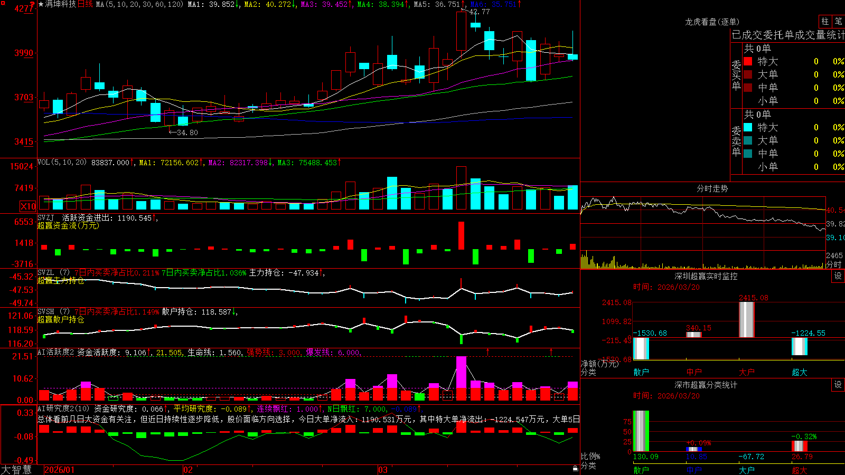Click the 超赢资金流(万元) label
This screenshot has width=845, height=475.
point(68,225)
